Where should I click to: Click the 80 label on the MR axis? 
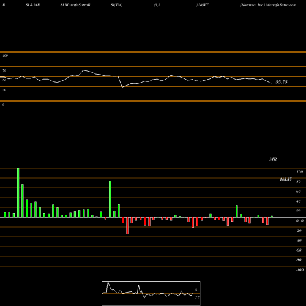pos(299,182)
